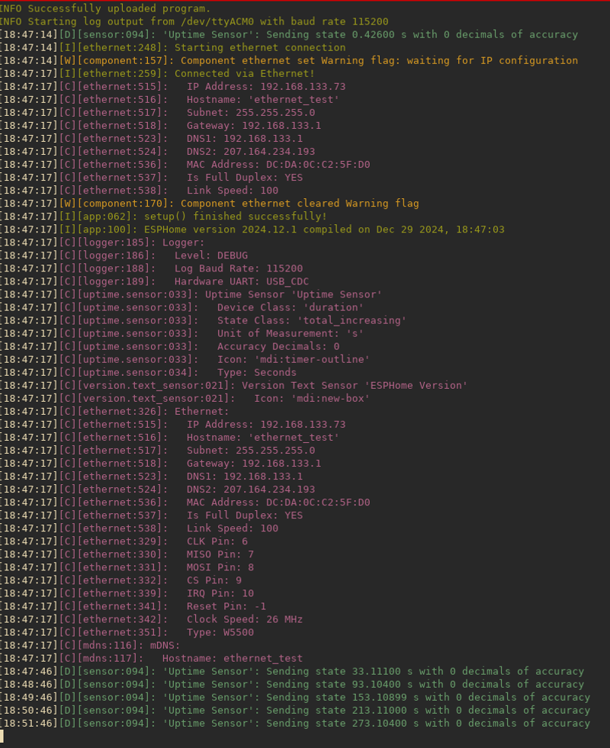Click the first MAC Address DC:DA:0C:C2:5F:D0 line
610x748 pixels.
(185, 165)
